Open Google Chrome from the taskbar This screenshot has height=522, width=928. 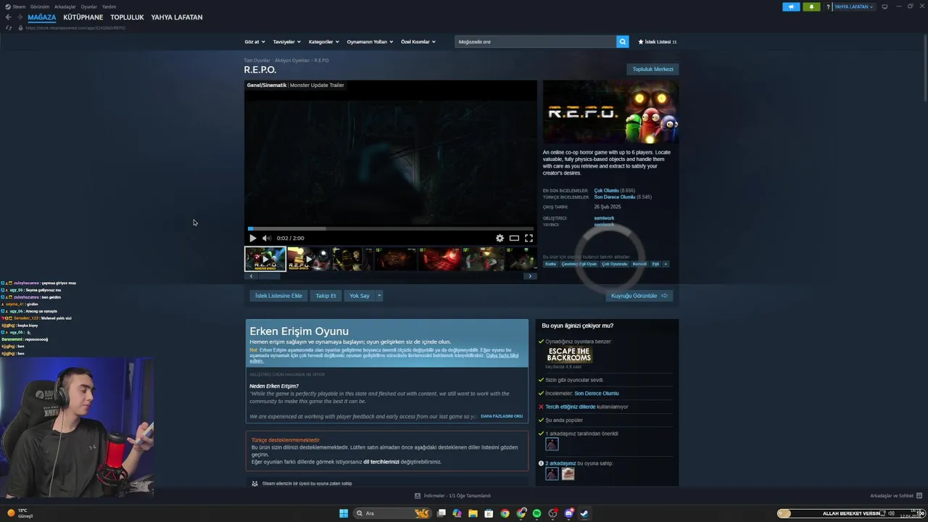coord(505,513)
